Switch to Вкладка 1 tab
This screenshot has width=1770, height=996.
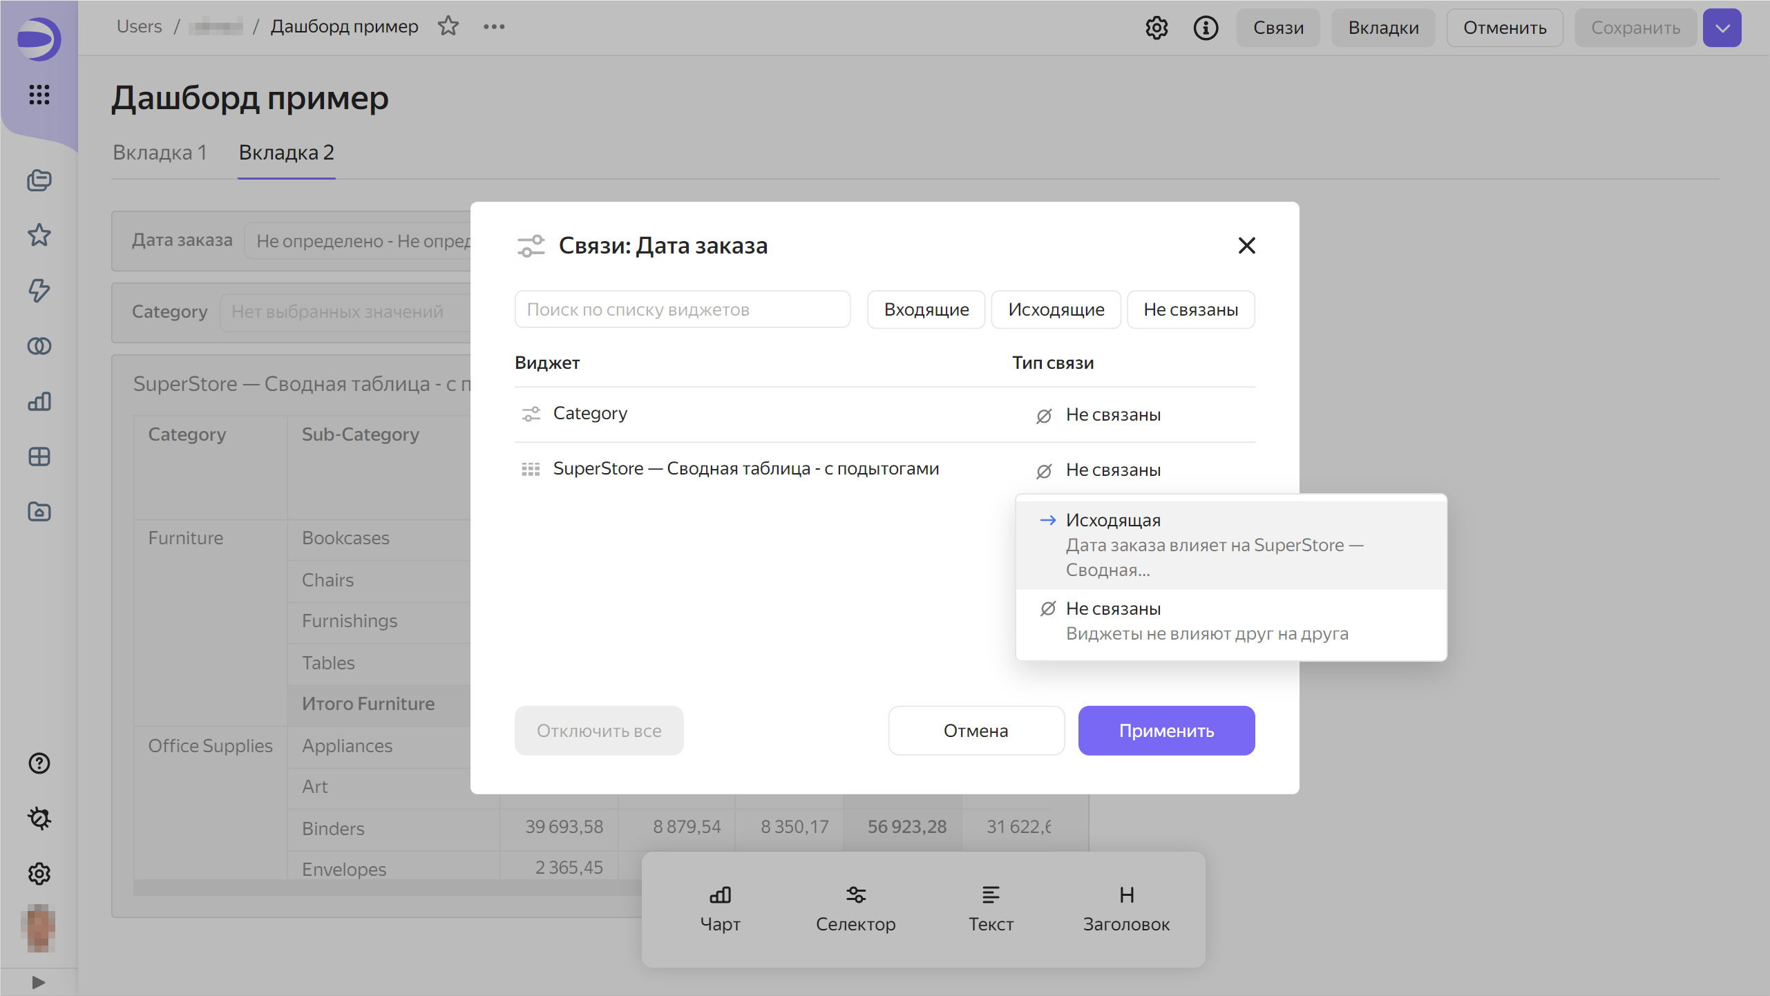coord(160,153)
